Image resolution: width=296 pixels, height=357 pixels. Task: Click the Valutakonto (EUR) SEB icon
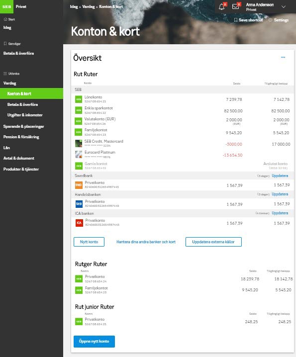coord(79,121)
